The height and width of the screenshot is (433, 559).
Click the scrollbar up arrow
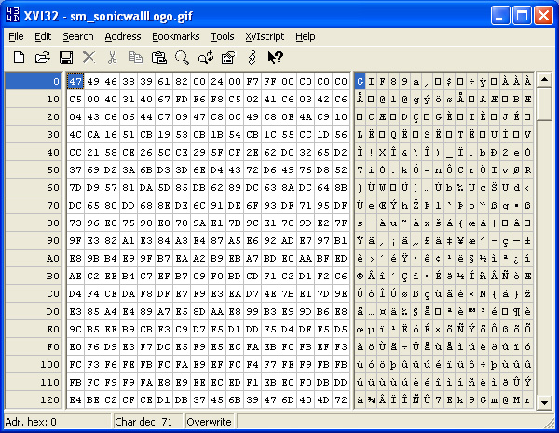tap(546, 80)
